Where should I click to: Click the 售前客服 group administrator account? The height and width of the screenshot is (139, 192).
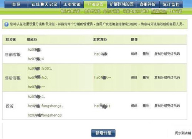pyautogui.click(x=101, y=54)
